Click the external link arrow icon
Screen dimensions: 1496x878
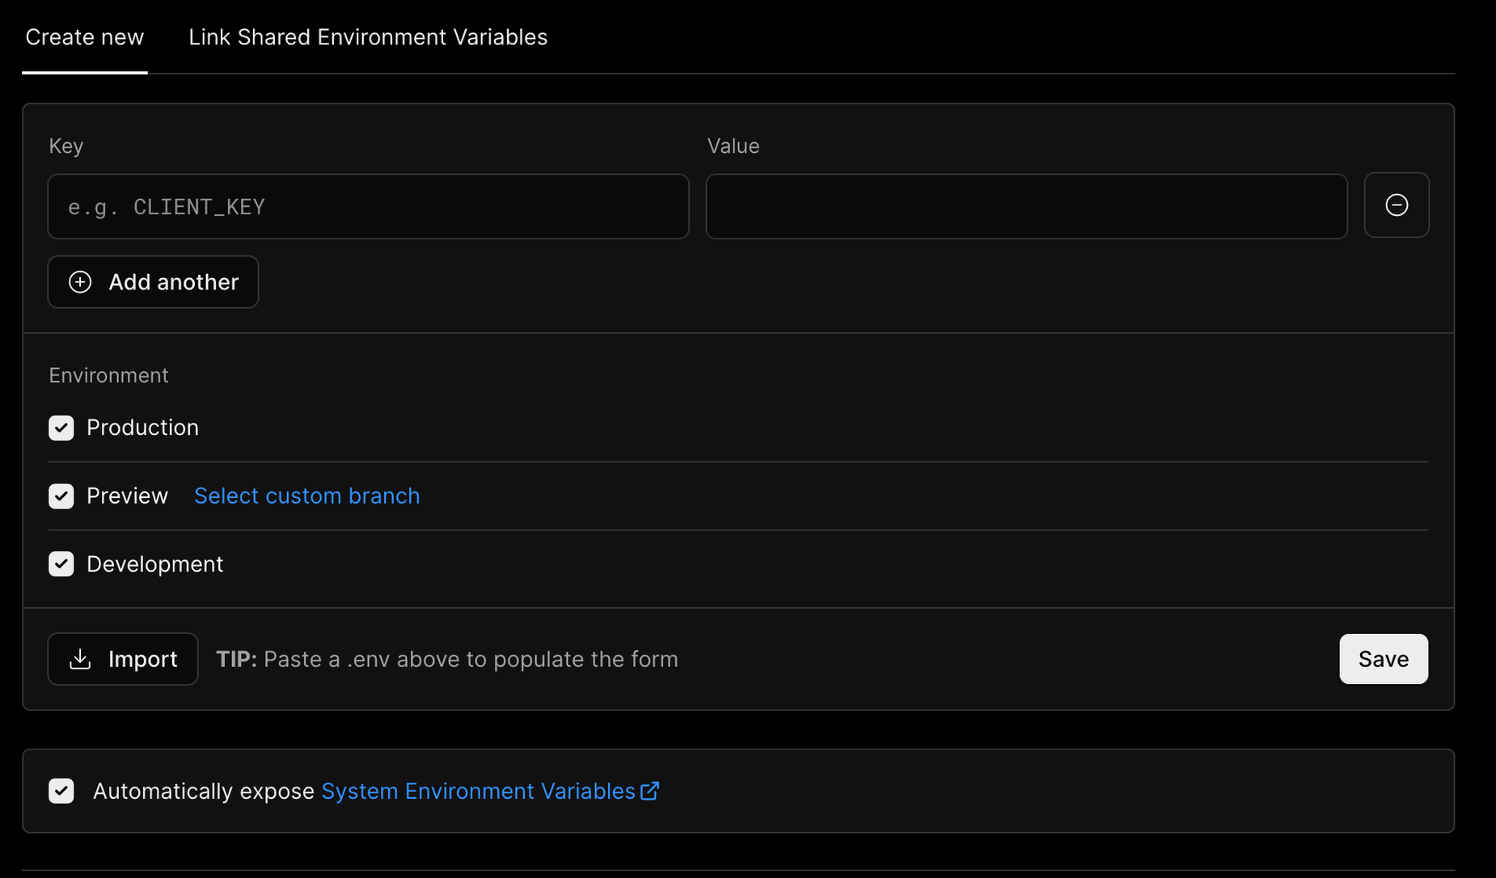[x=650, y=791]
